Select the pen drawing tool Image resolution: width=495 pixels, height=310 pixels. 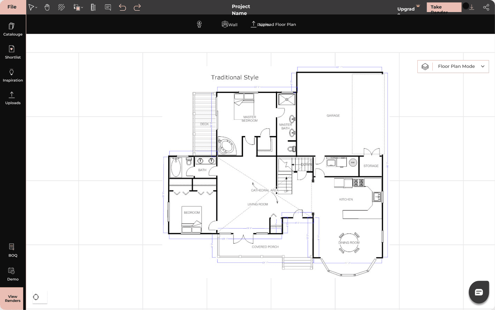pos(199,24)
